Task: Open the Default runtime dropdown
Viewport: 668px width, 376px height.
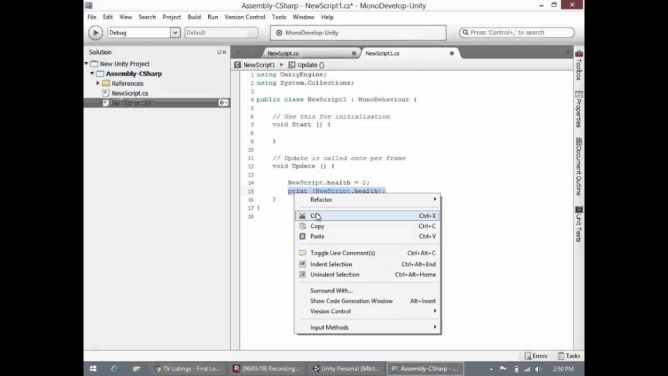Action: [x=222, y=32]
